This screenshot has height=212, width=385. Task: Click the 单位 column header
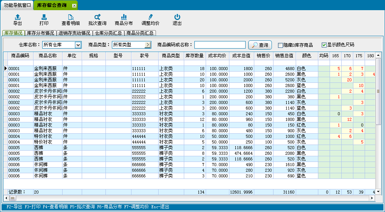coord(72,56)
